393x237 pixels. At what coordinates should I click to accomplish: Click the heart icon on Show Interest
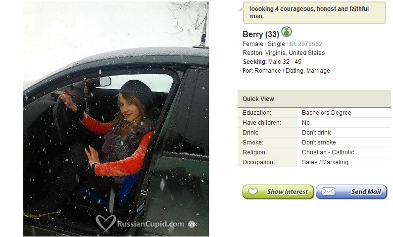point(252,191)
